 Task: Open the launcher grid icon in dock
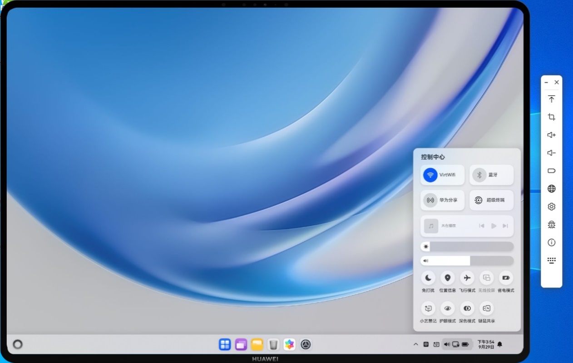[225, 344]
